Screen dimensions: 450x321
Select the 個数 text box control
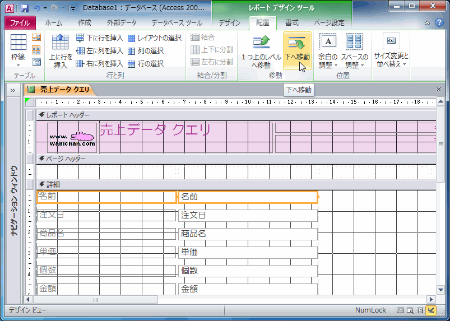point(248,271)
